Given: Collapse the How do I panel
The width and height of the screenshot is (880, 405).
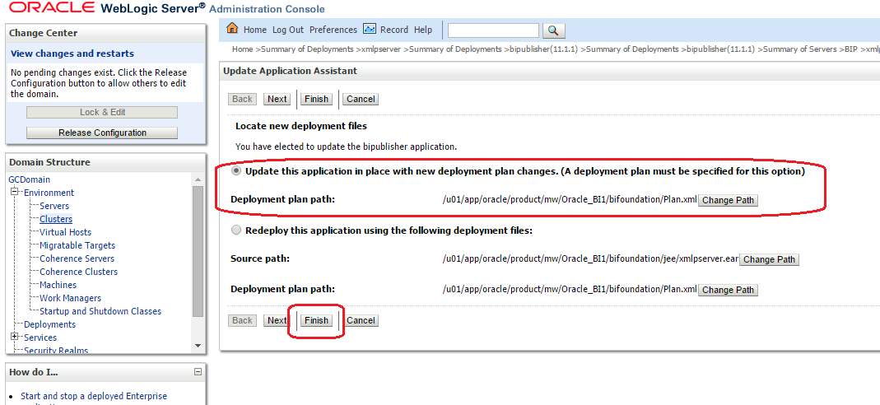Looking at the screenshot, I should 198,372.
